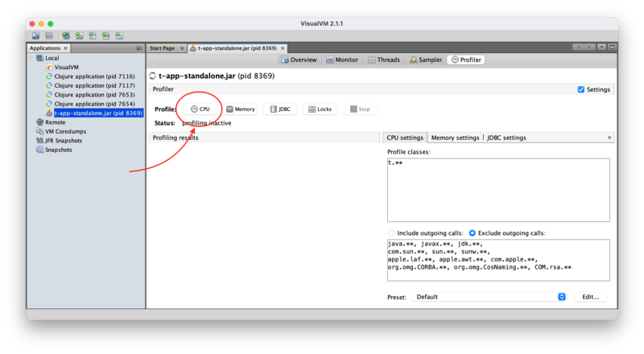Switch to the JDBC settings tab

(x=506, y=138)
